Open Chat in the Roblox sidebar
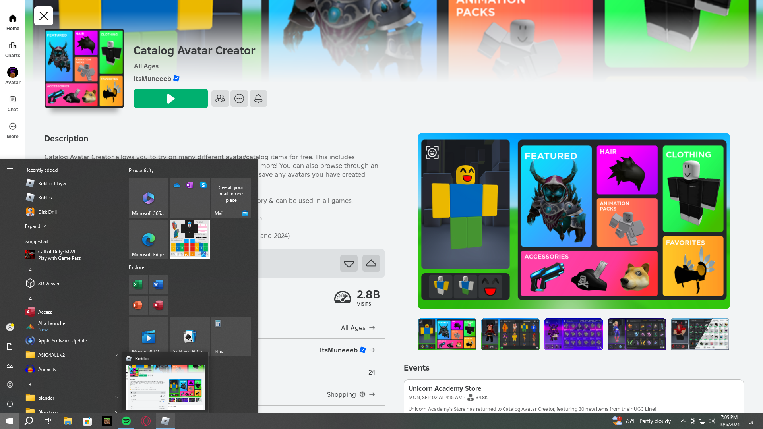This screenshot has width=763, height=429. pyautogui.click(x=13, y=103)
